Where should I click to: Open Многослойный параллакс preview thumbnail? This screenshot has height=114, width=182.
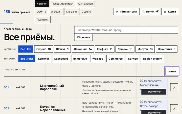point(154,87)
